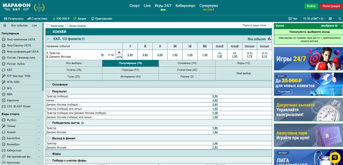Click the home icon in the sidebar
The width and height of the screenshot is (343, 165).
(x=4, y=25)
